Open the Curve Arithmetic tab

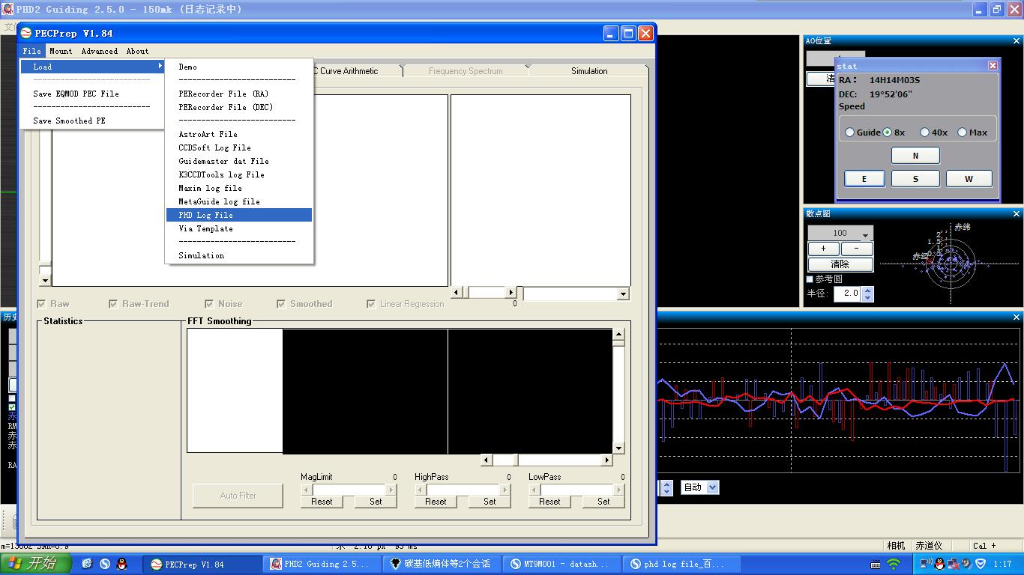click(x=349, y=70)
